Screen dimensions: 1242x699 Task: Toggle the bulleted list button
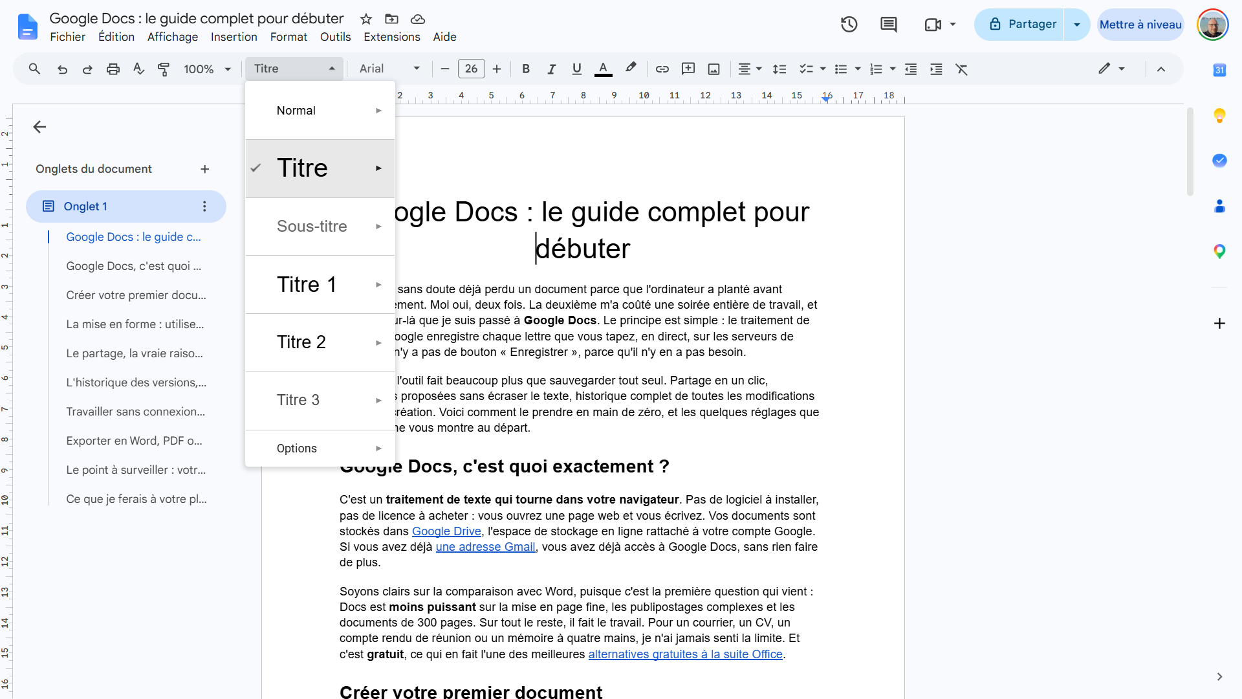tap(841, 69)
